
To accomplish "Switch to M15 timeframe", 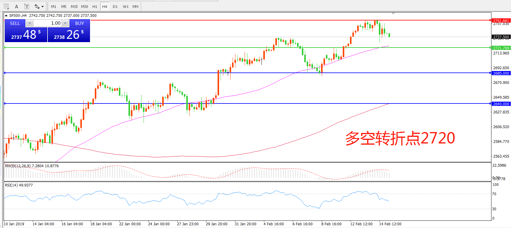I will pyautogui.click(x=74, y=6).
